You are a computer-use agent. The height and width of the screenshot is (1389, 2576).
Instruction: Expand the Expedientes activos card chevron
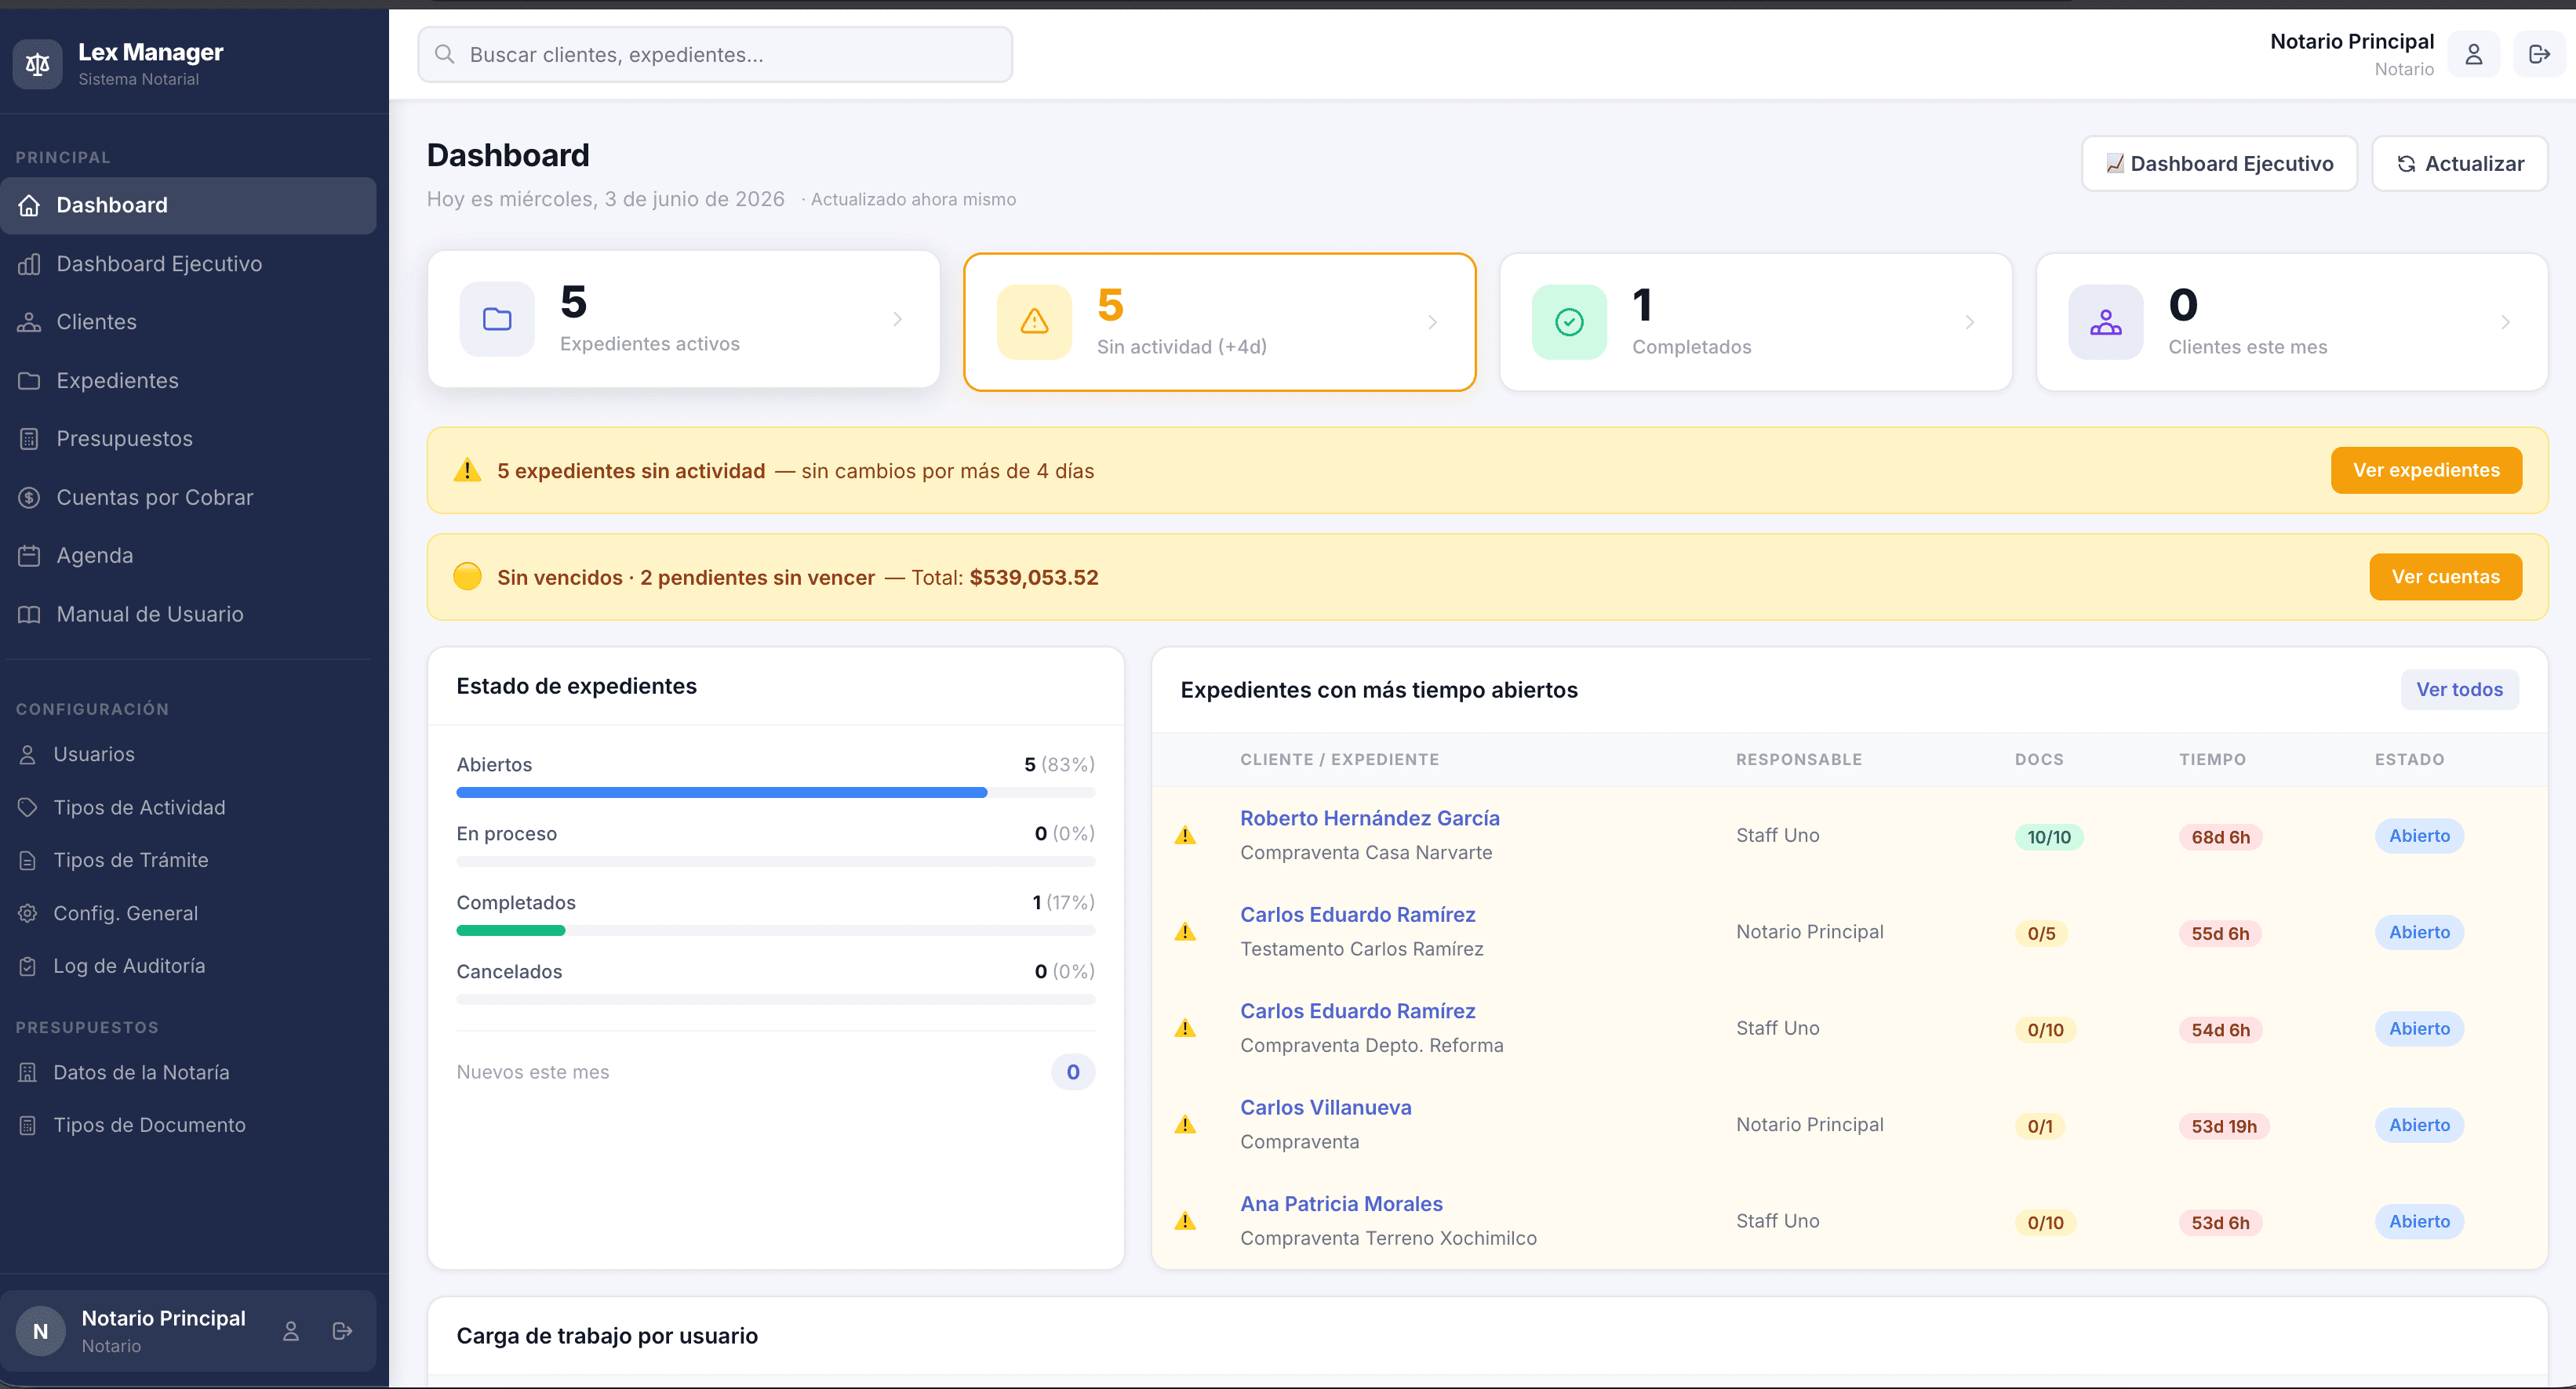(897, 319)
